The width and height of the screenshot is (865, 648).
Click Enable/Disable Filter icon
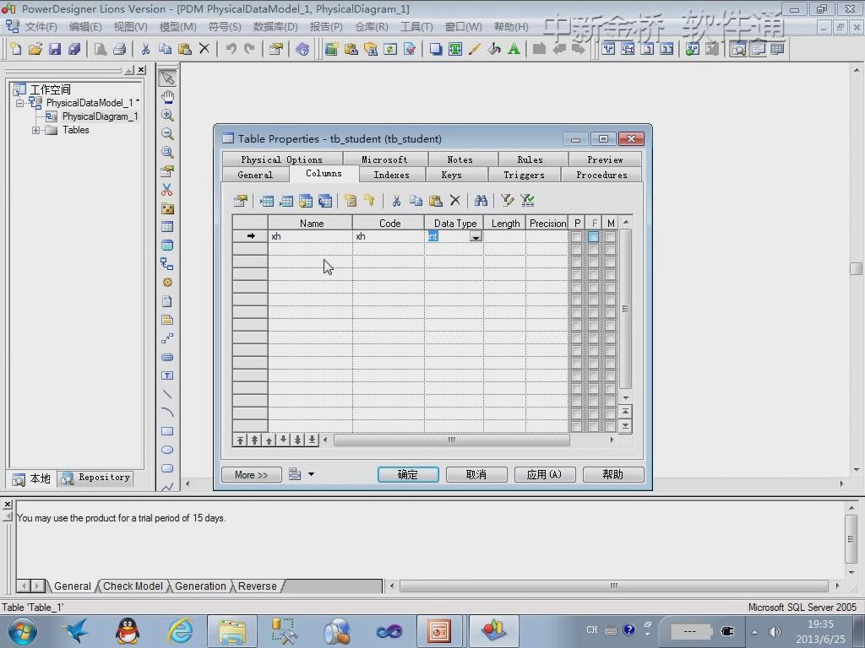click(x=527, y=201)
